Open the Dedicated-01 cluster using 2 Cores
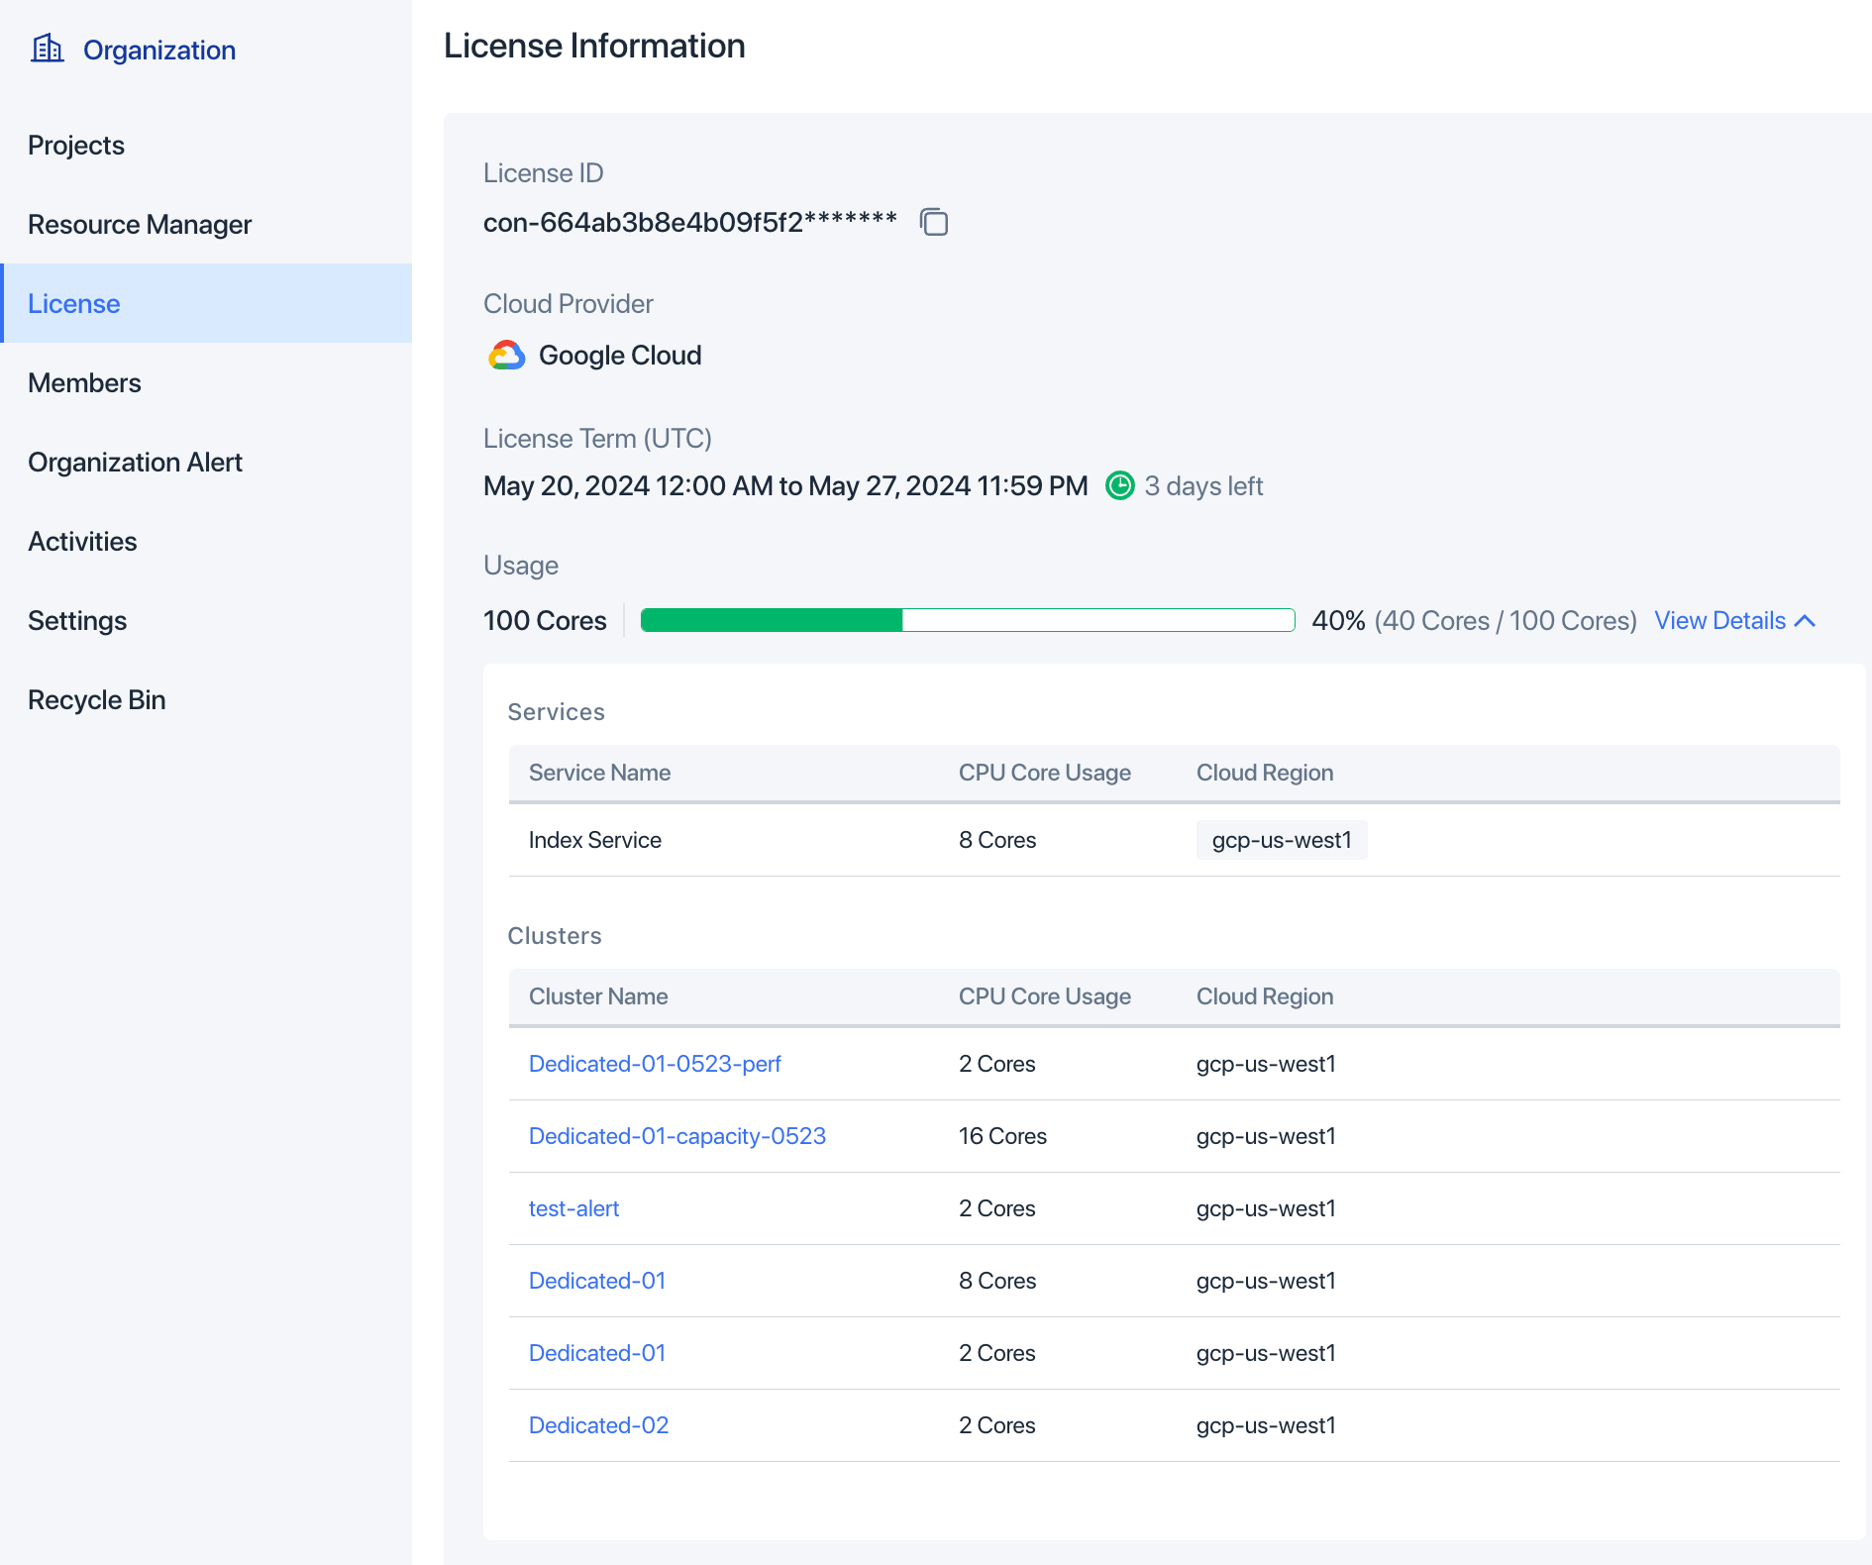Image resolution: width=1872 pixels, height=1565 pixels. [x=597, y=1353]
